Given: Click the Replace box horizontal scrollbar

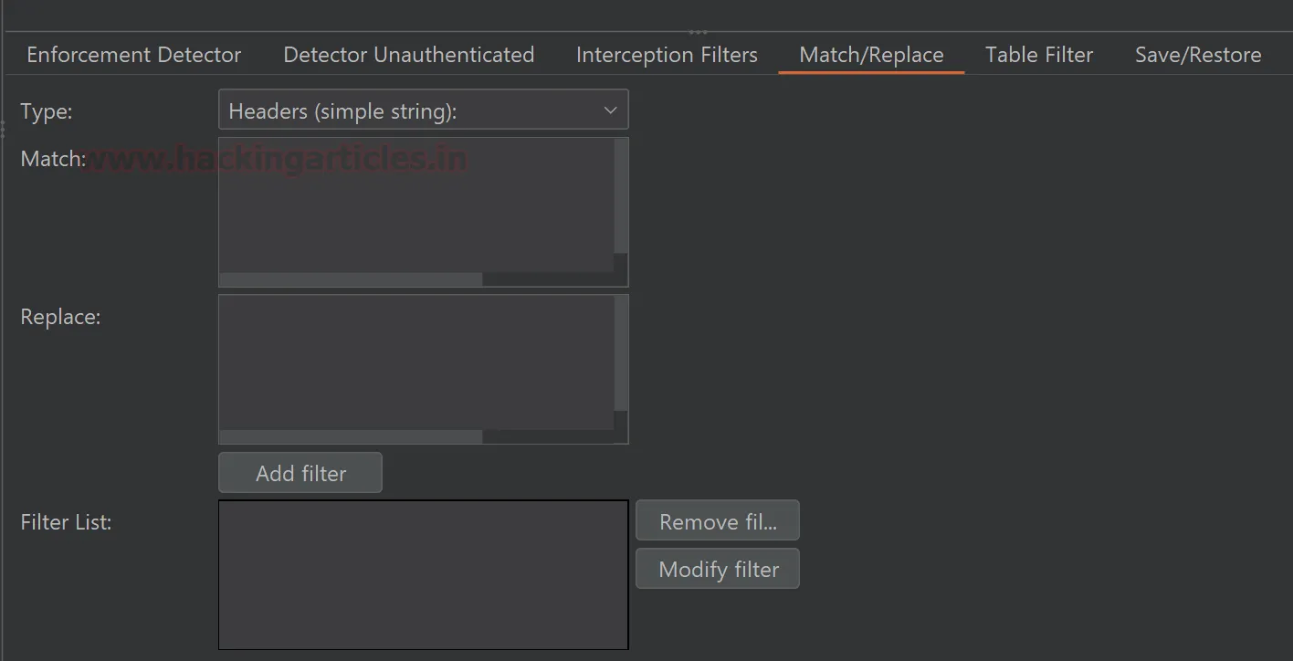Looking at the screenshot, I should (x=352, y=437).
